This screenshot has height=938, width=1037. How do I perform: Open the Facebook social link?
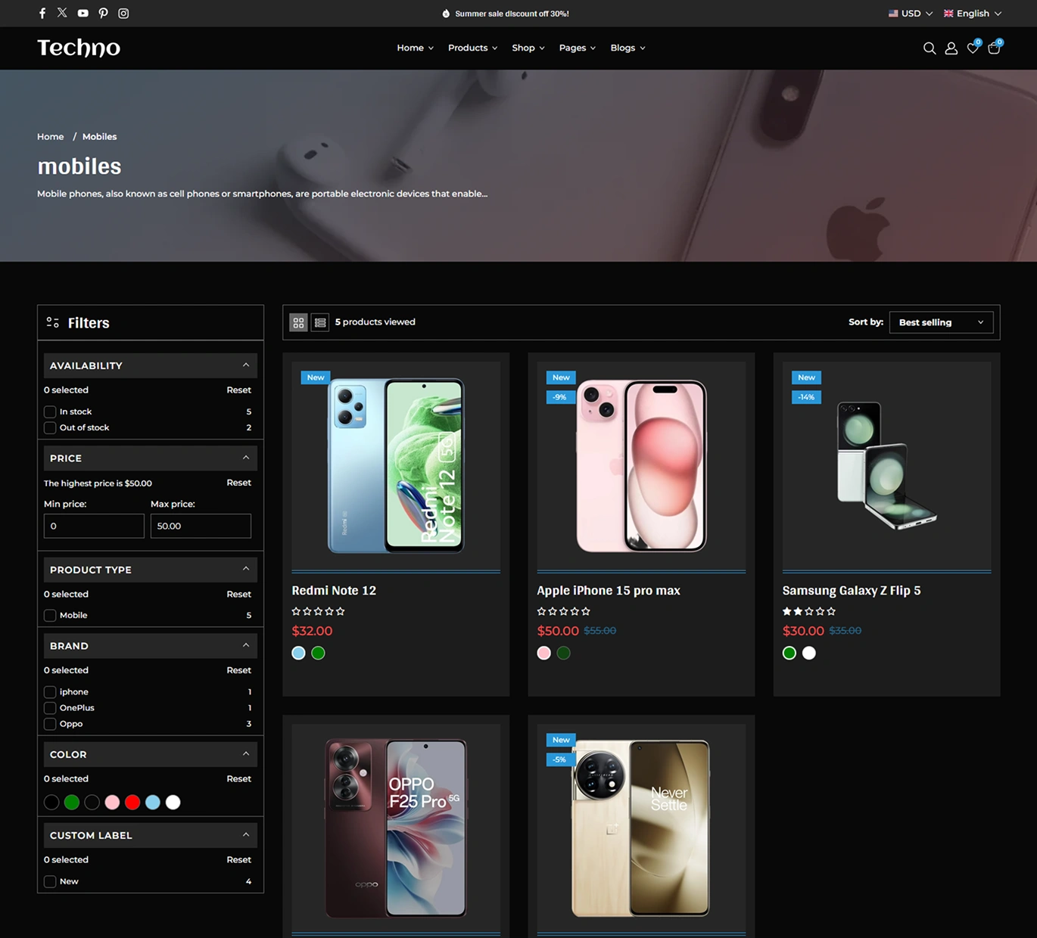[x=42, y=13]
